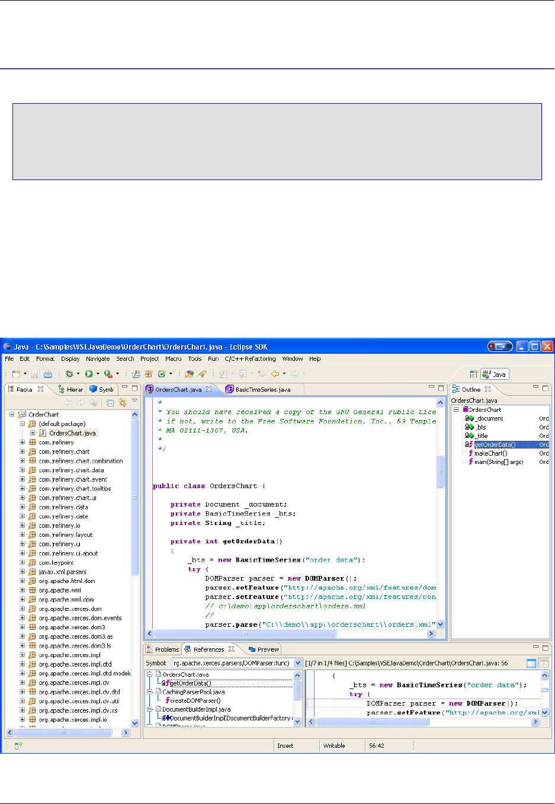
Task: Click the Print toolbar icon
Action: coord(48,374)
